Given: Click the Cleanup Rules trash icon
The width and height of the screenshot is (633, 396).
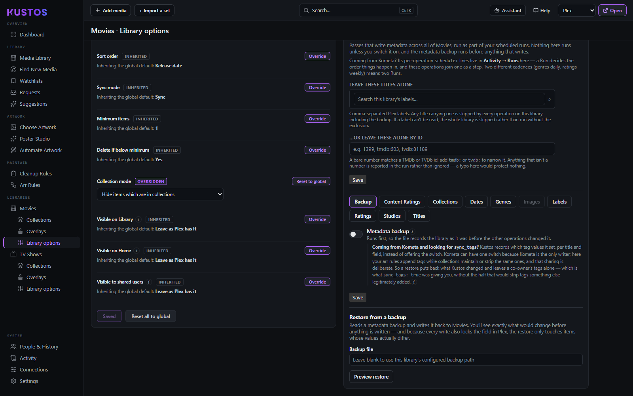Looking at the screenshot, I should click(x=13, y=173).
